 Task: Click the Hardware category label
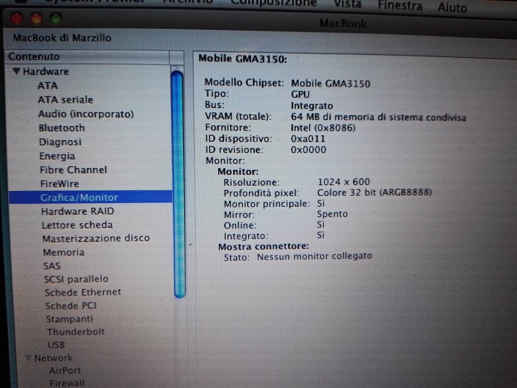pyautogui.click(x=46, y=71)
